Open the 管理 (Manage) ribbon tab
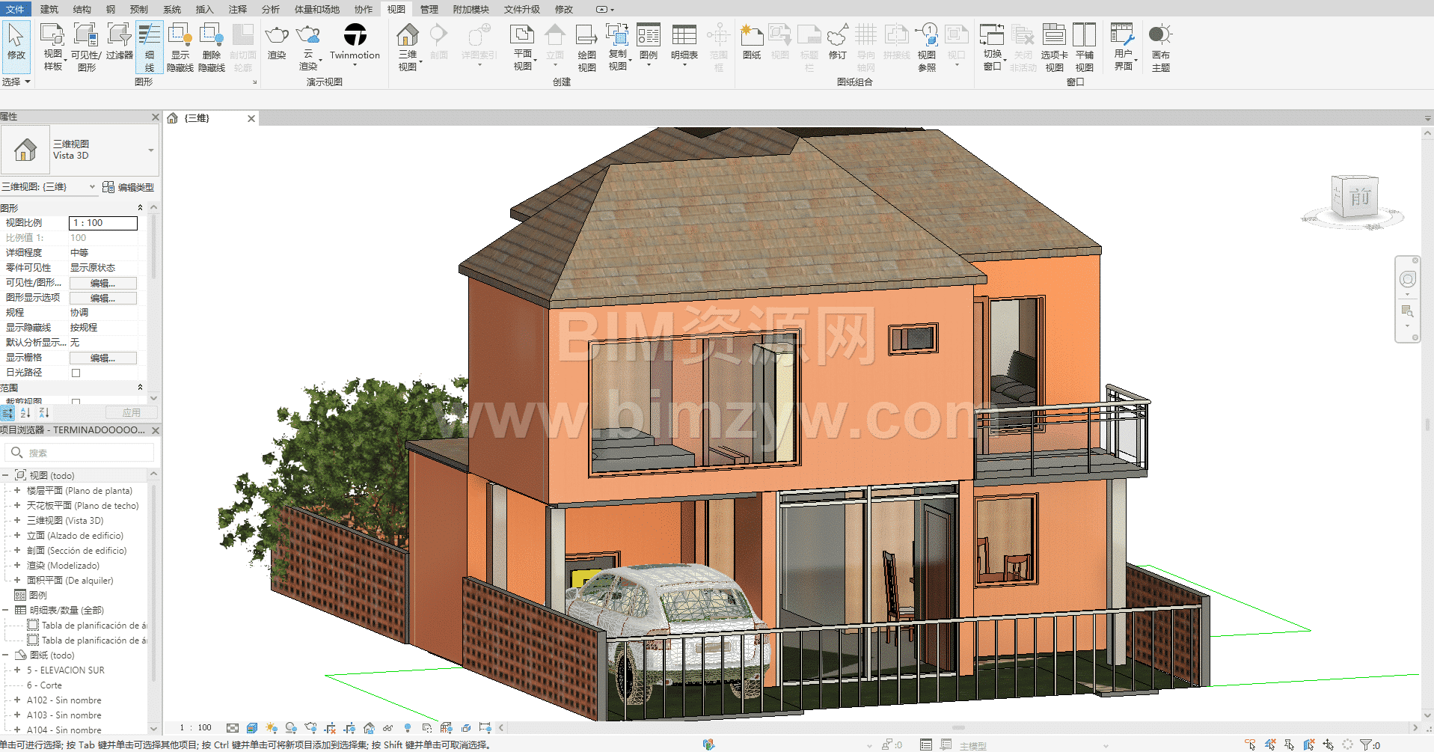Image resolution: width=1434 pixels, height=752 pixels. [x=429, y=9]
